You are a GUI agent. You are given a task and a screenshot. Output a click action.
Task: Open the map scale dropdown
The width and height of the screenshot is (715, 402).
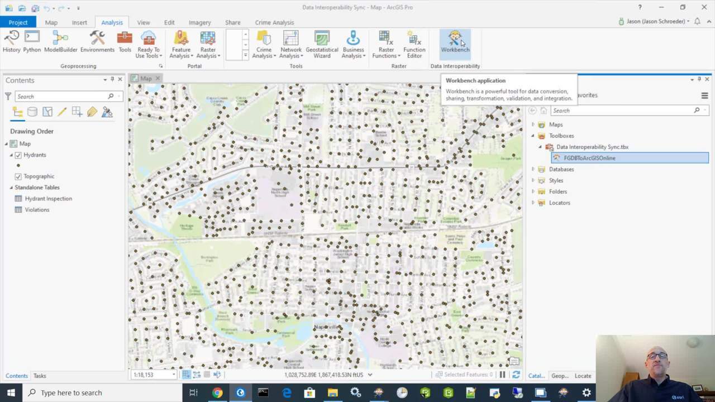(x=174, y=375)
